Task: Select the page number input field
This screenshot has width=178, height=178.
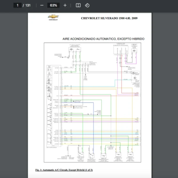Action: tap(18, 5)
